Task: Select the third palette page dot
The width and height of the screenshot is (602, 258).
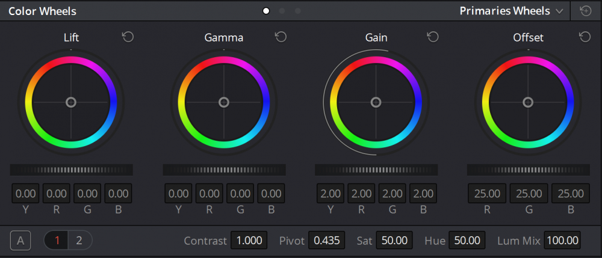Action: coord(297,11)
